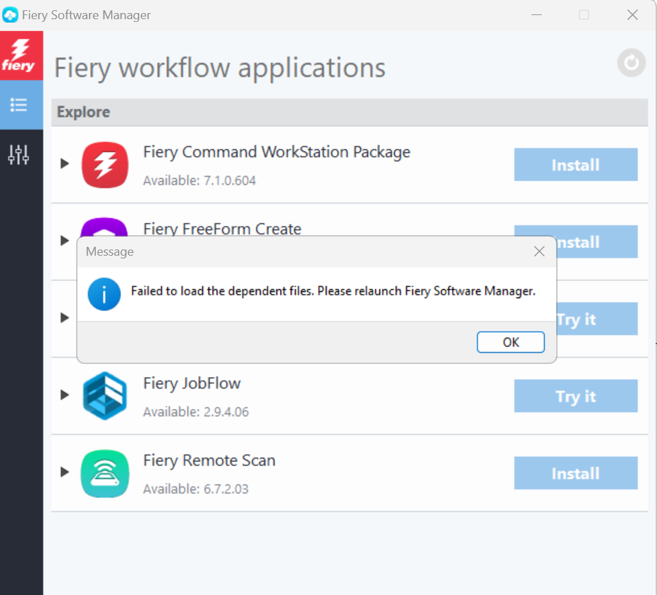
Task: Click the Fiery Command WorkStation Package icon
Action: [x=105, y=165]
